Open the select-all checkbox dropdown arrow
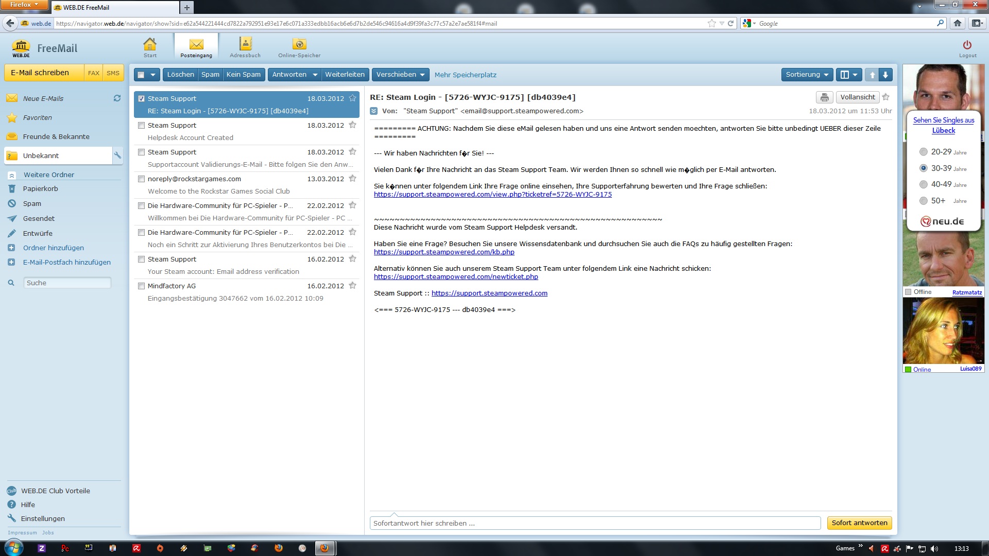This screenshot has height=556, width=989. [x=152, y=75]
